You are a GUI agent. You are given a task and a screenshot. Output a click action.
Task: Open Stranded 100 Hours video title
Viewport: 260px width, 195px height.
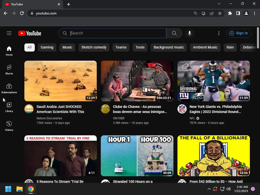tap(133, 181)
